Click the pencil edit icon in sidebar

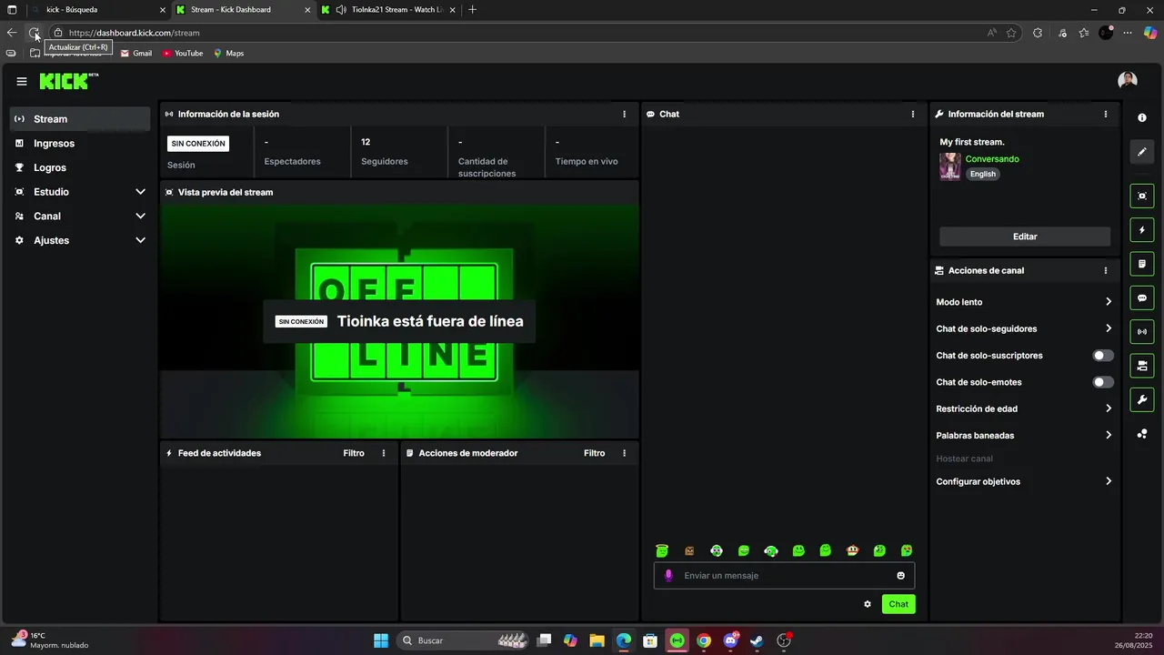[x=1142, y=152]
